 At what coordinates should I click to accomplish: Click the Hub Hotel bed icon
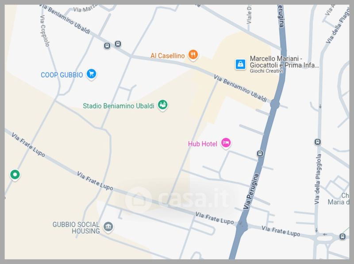click(226, 143)
